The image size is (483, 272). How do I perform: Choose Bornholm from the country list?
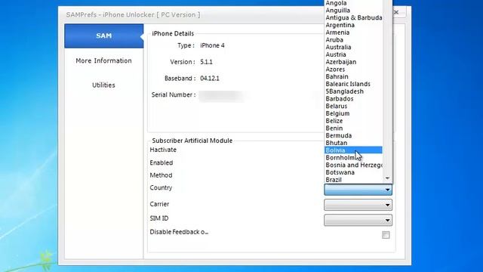tap(354, 158)
